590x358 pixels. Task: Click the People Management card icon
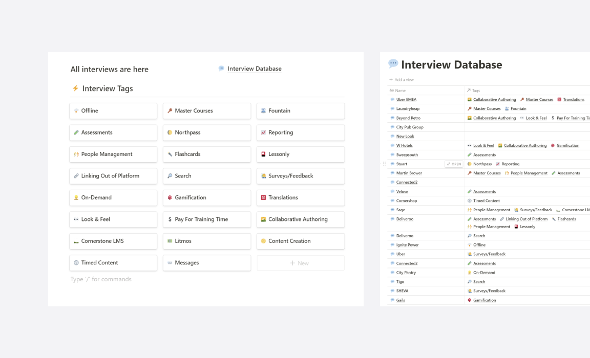tap(76, 154)
